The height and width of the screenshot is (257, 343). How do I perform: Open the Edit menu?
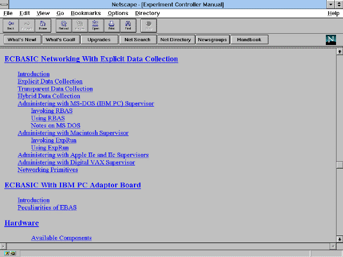(25, 13)
